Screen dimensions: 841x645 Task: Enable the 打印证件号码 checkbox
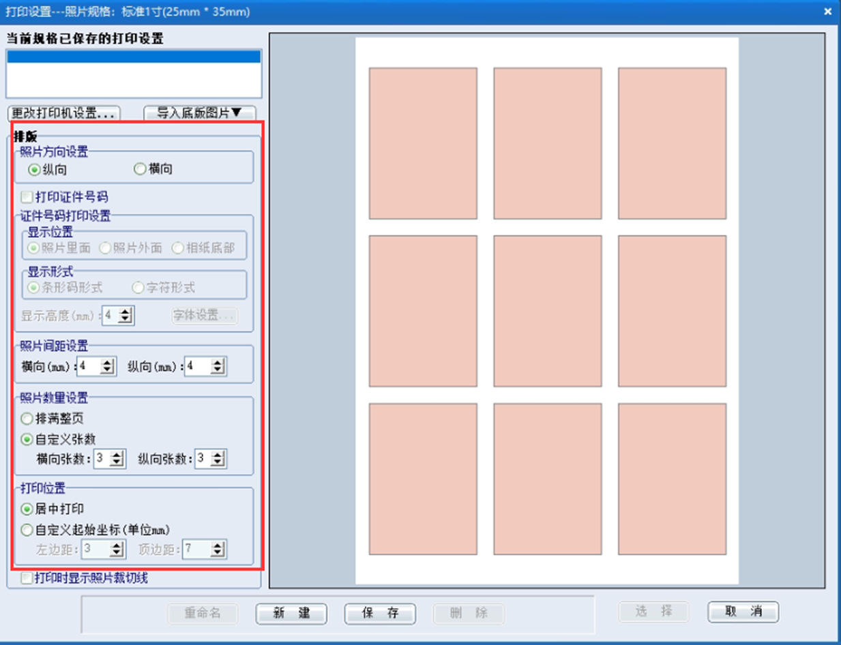pos(27,197)
